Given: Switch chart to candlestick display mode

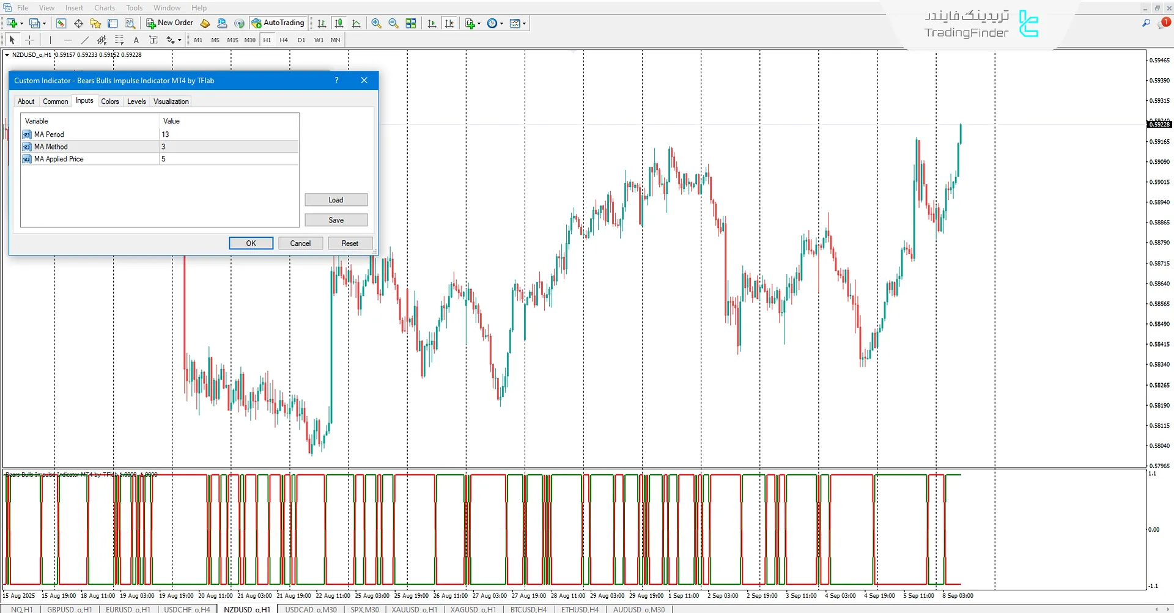Looking at the screenshot, I should (339, 23).
